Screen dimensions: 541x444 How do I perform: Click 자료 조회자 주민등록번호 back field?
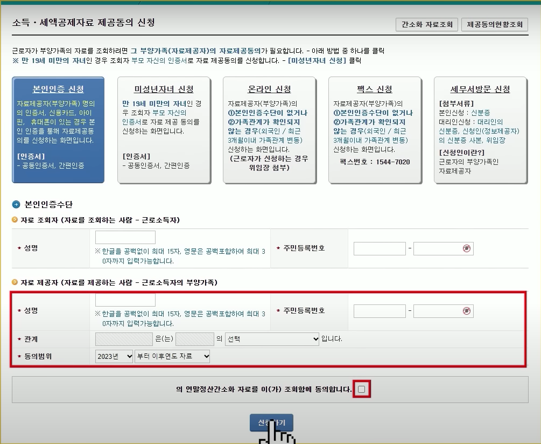(x=444, y=248)
